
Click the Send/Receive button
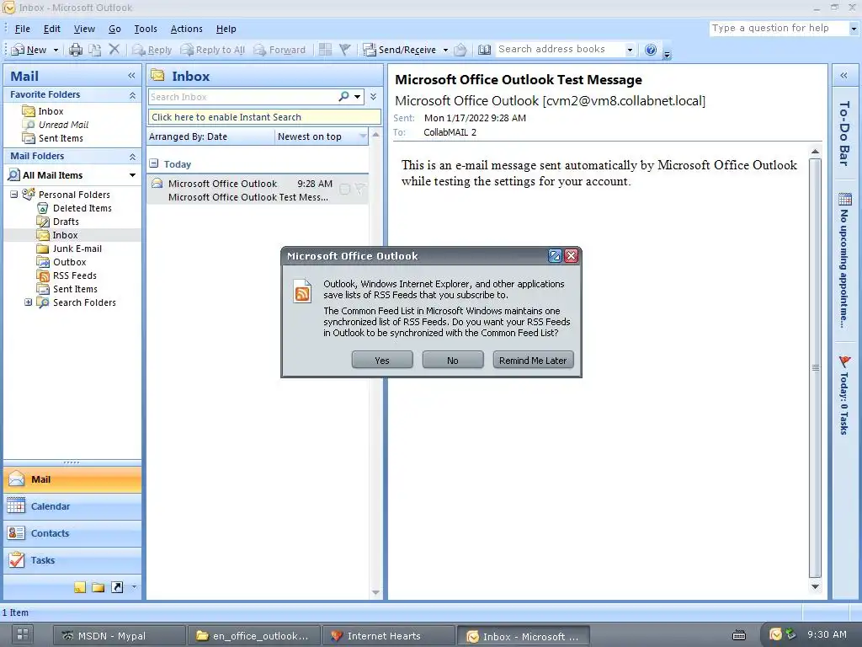(x=400, y=50)
